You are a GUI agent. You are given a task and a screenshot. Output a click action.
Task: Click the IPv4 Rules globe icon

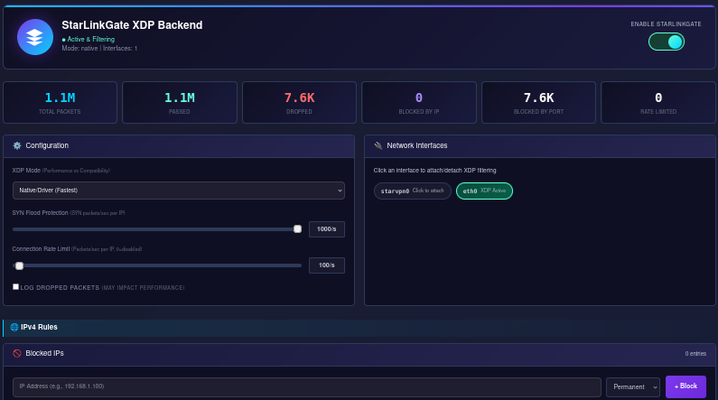(x=14, y=327)
